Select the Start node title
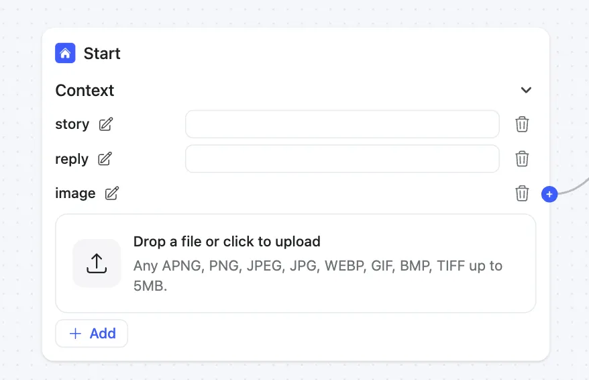 pos(102,53)
